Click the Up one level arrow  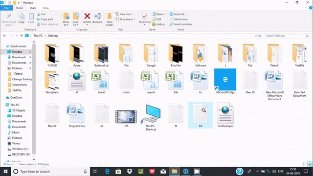tap(22, 36)
